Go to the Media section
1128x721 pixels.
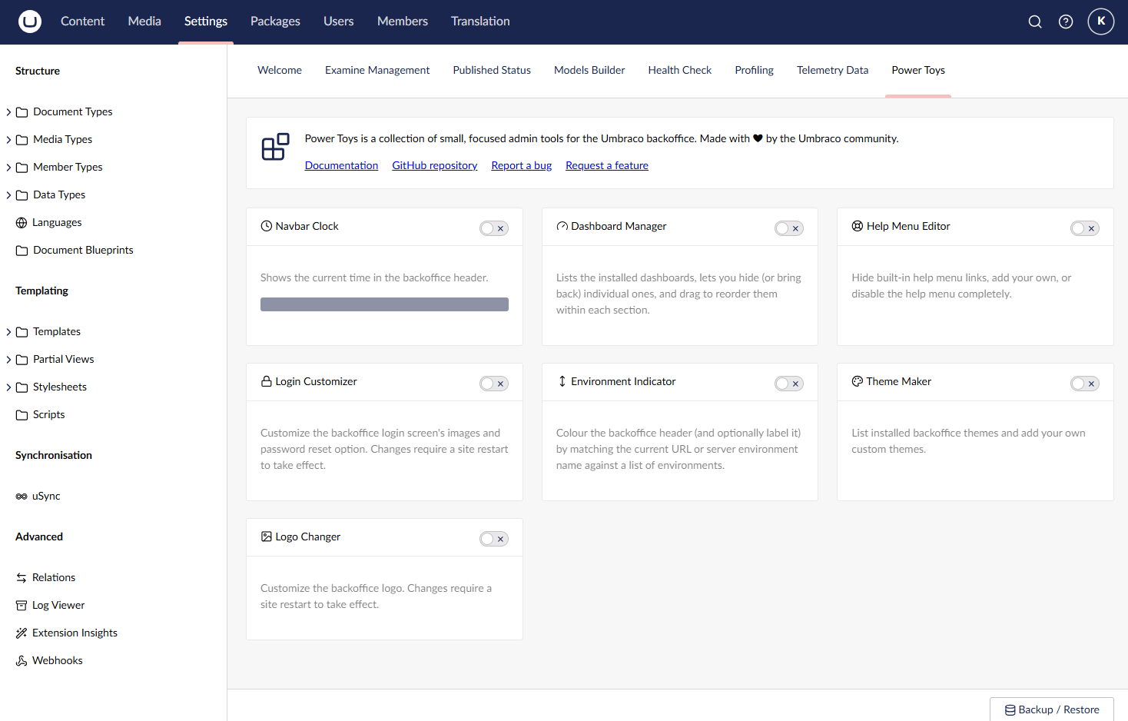point(144,22)
